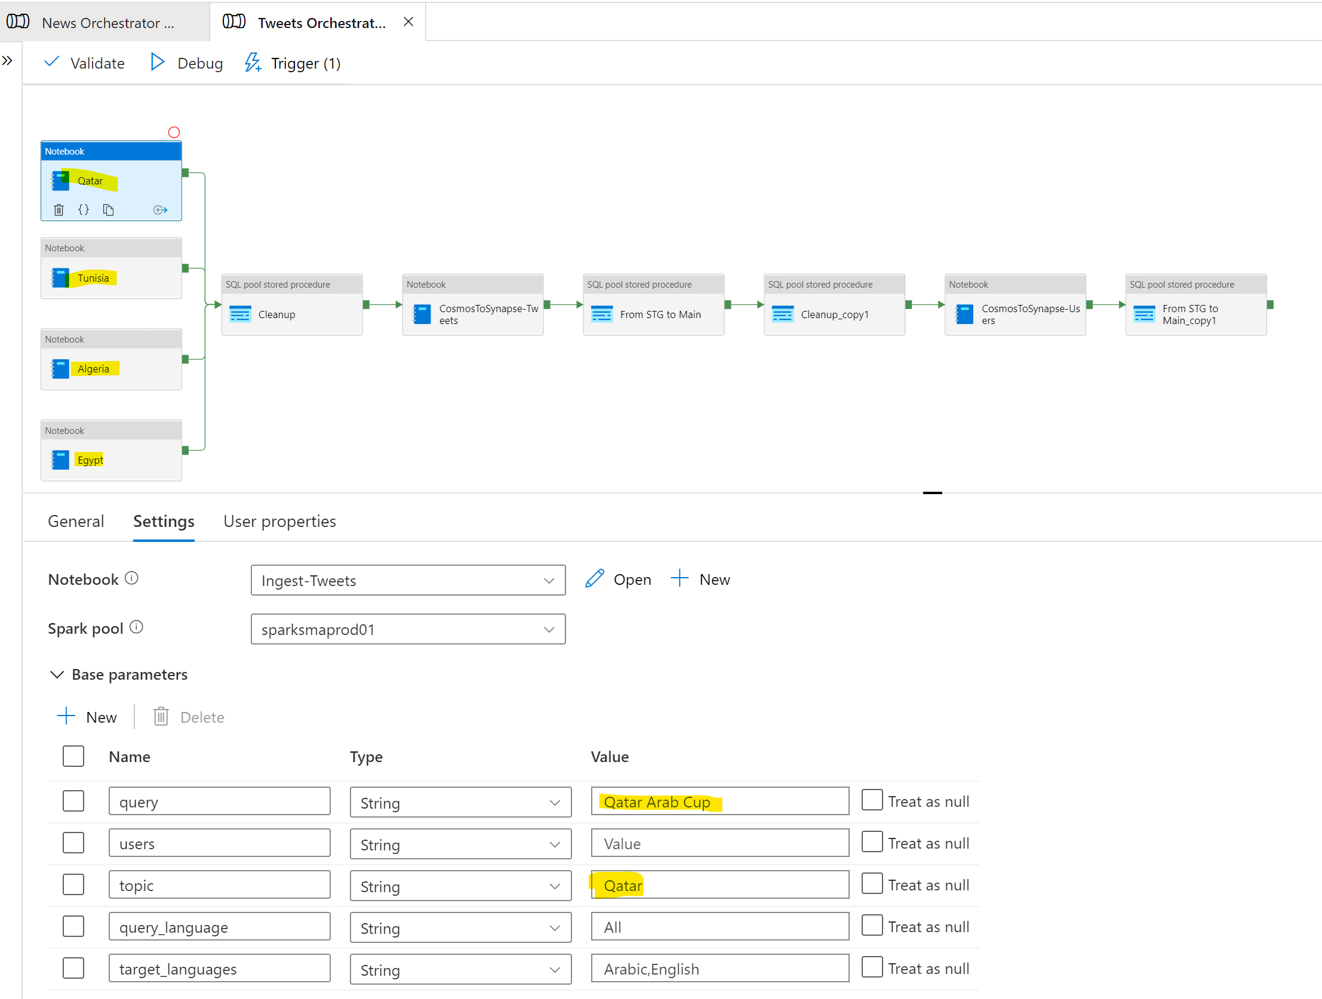Expand the left sidebar with double chevron
The width and height of the screenshot is (1322, 999).
pos(7,60)
